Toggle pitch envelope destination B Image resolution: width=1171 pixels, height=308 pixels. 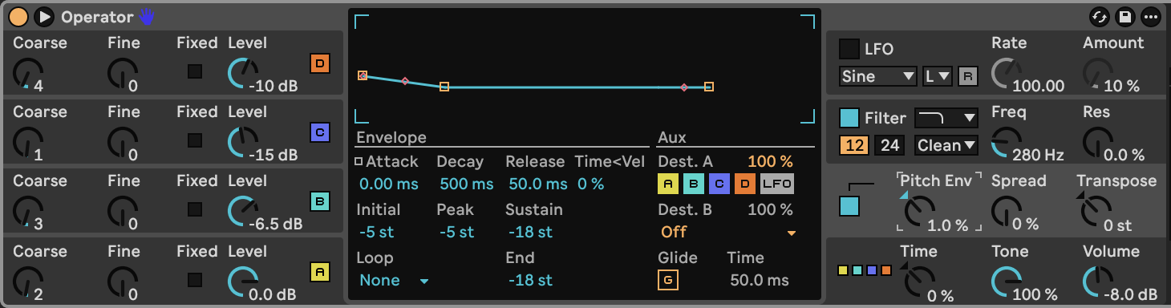(694, 184)
